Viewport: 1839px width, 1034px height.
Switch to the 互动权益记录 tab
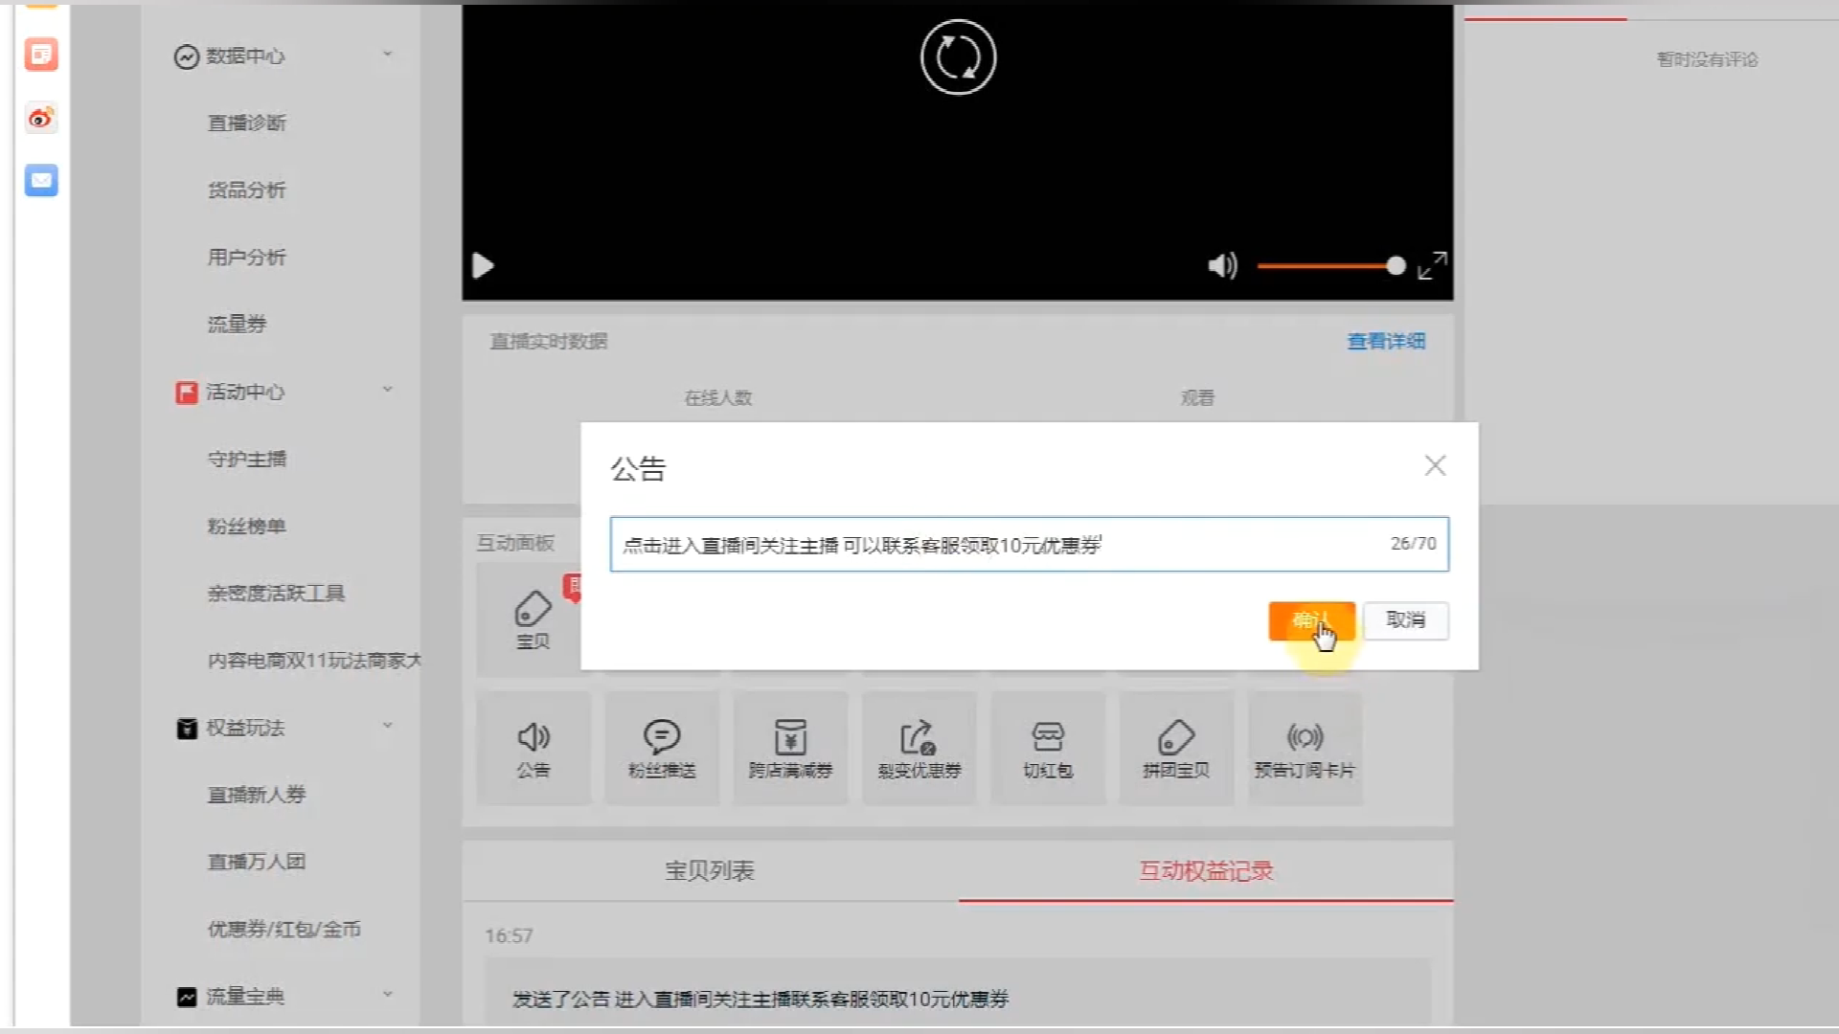(1206, 870)
